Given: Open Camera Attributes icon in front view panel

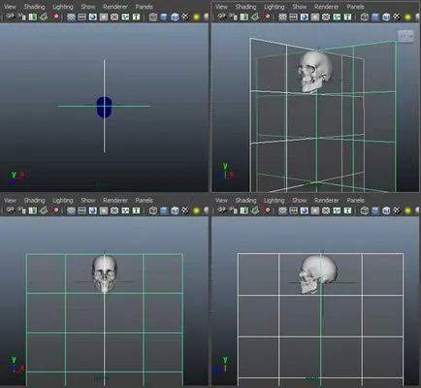Looking at the screenshot, I should pyautogui.click(x=21, y=210).
